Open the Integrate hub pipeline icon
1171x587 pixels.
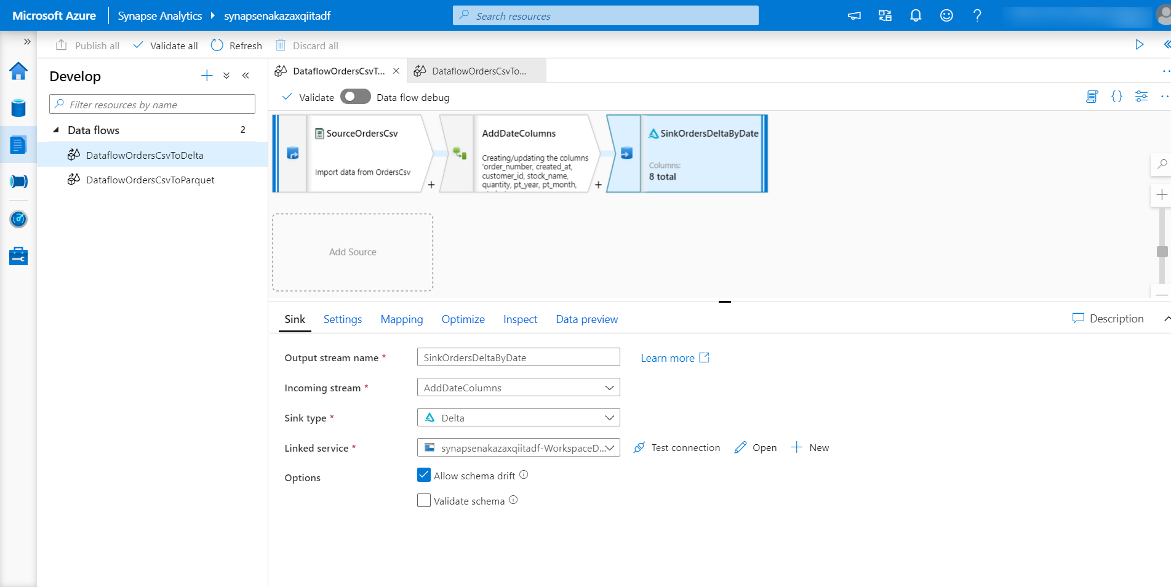point(18,182)
